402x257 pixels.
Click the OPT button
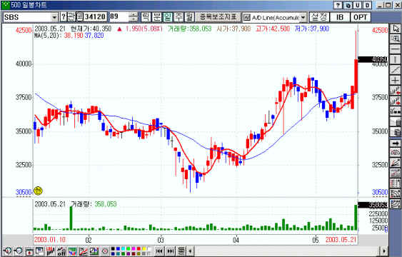[360, 17]
